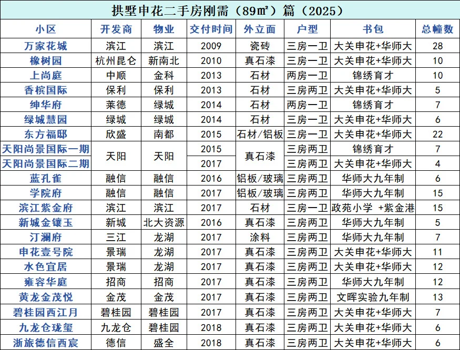Click the 天阳尚景国际一期 cell

pos(46,149)
